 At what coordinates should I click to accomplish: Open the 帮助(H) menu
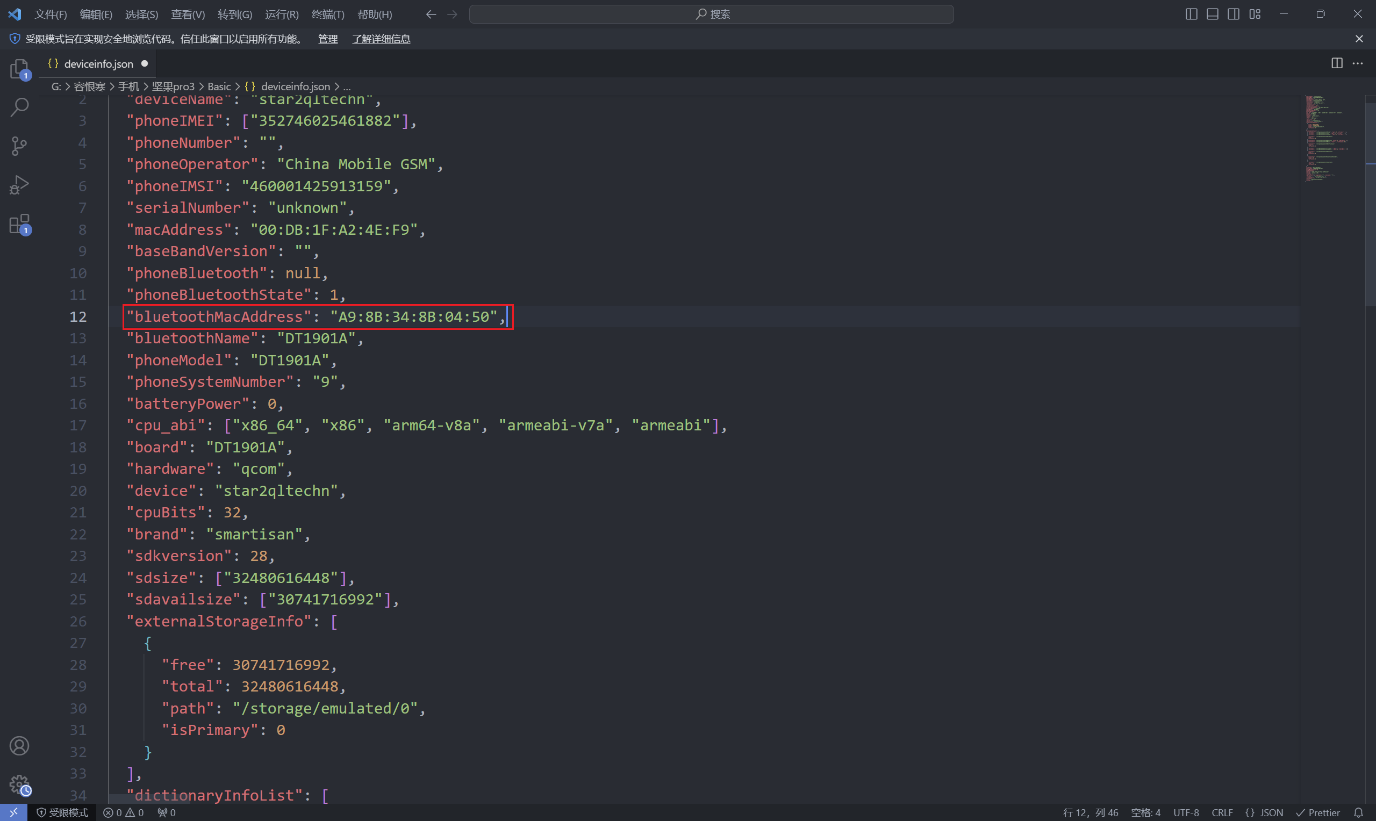(375, 15)
